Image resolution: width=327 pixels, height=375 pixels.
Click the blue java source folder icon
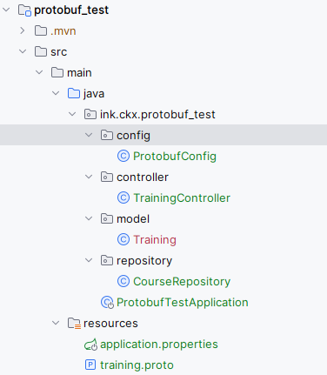(74, 93)
